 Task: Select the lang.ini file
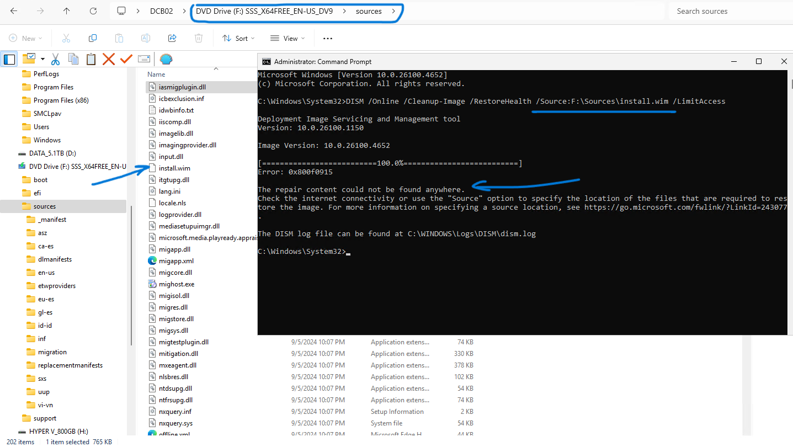[x=169, y=191]
